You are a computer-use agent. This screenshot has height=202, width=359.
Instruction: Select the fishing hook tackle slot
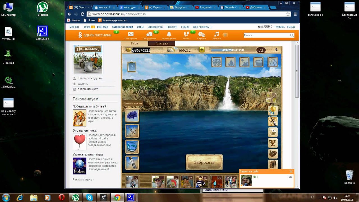click(x=132, y=131)
